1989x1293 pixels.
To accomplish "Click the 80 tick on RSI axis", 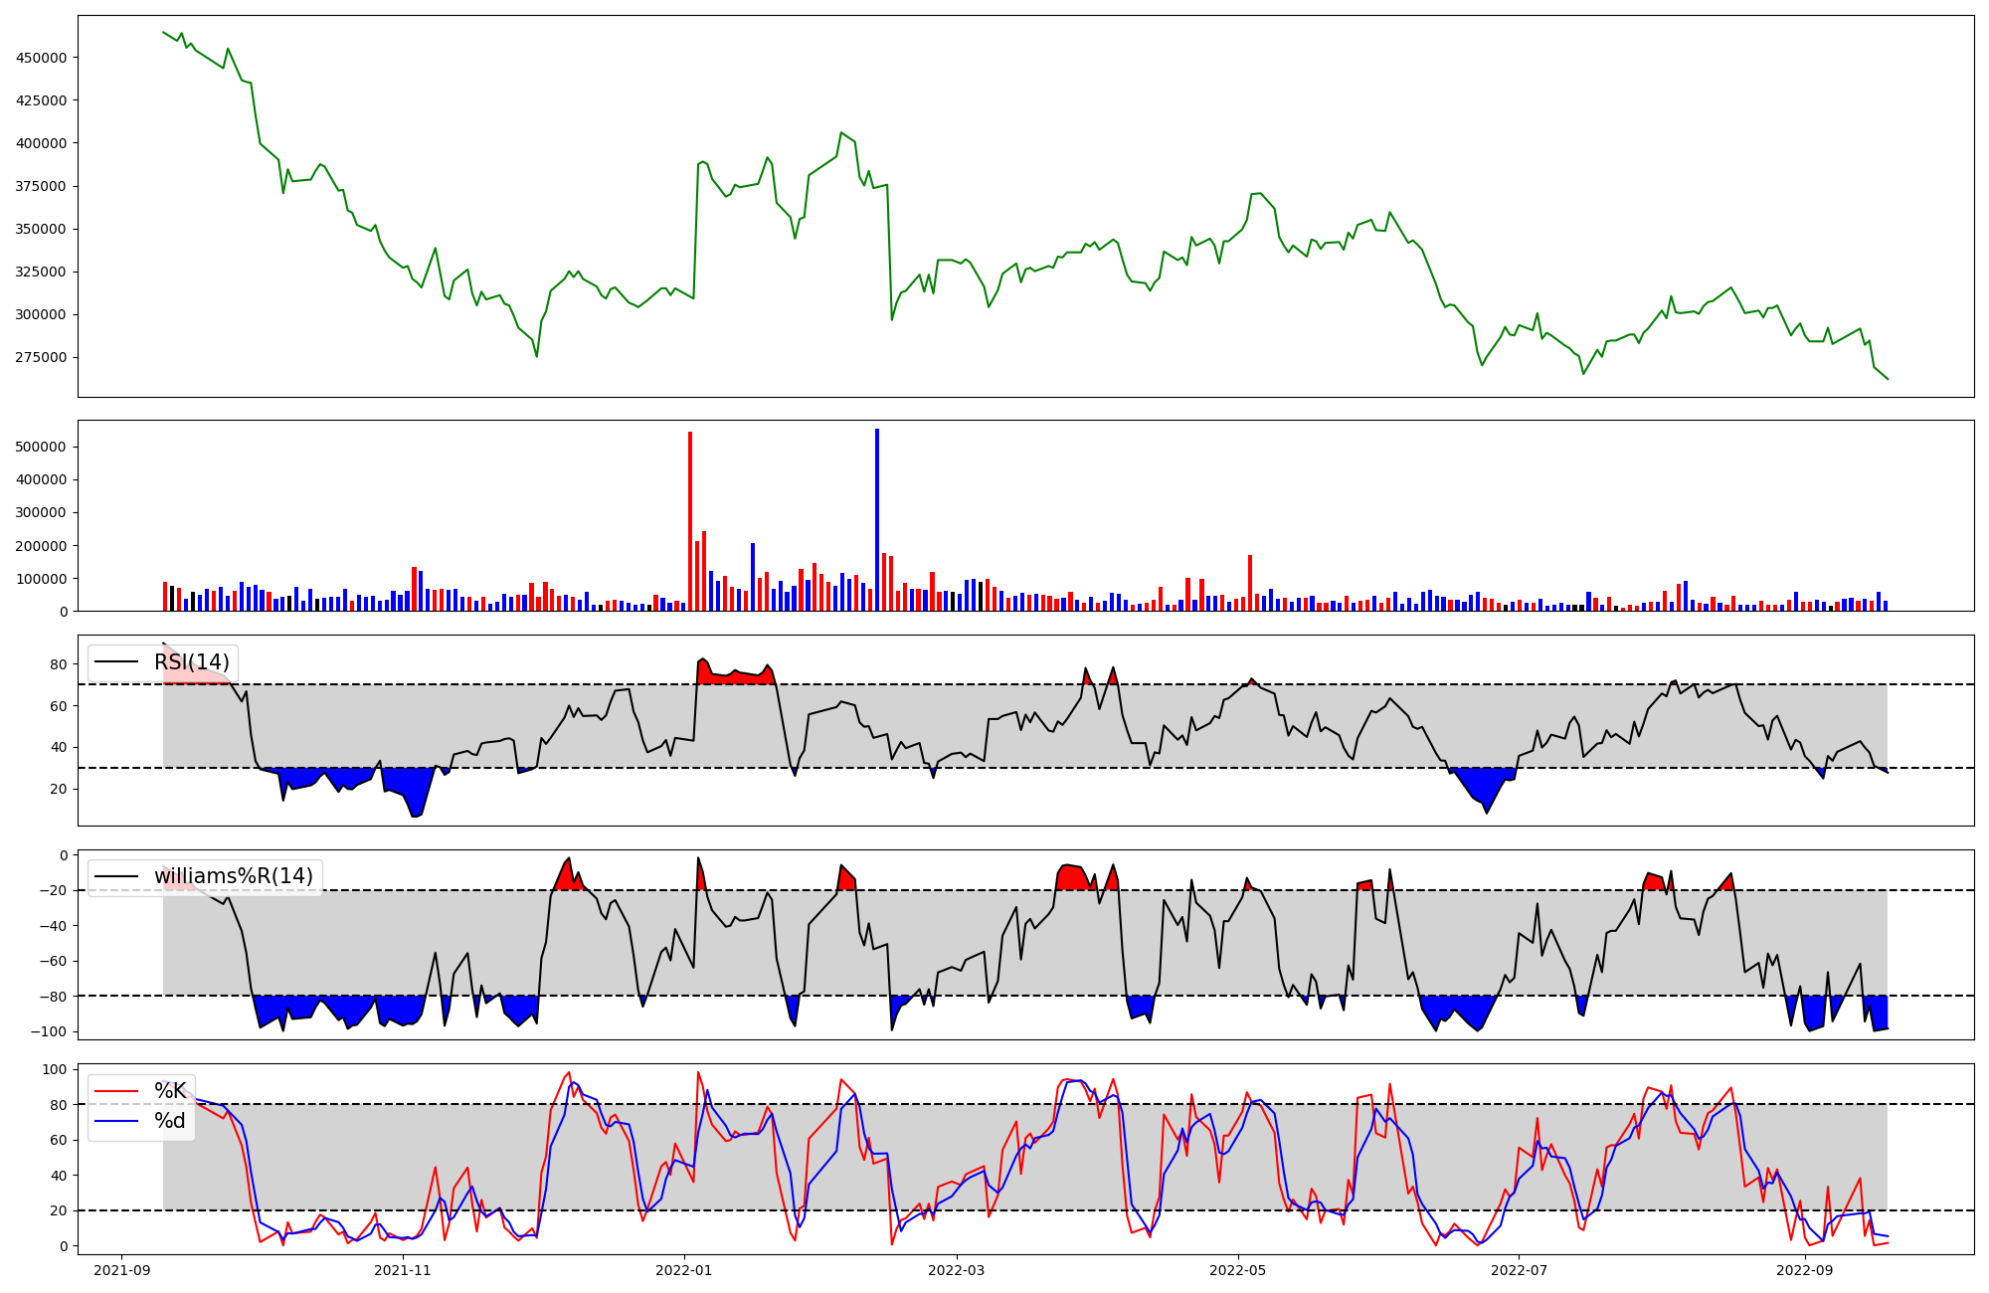I will point(59,664).
